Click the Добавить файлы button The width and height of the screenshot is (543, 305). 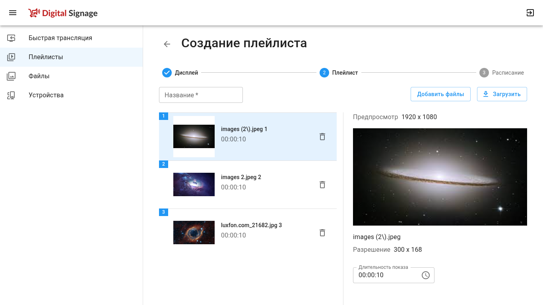440,94
